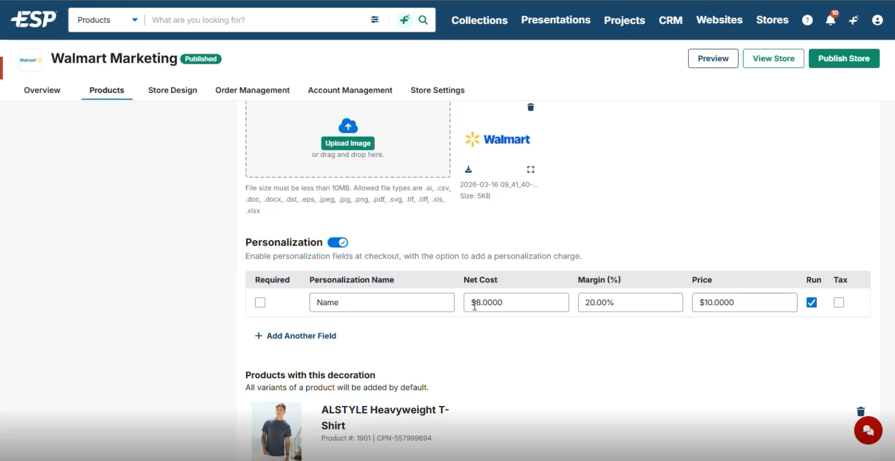Click cloud upload icon

348,126
